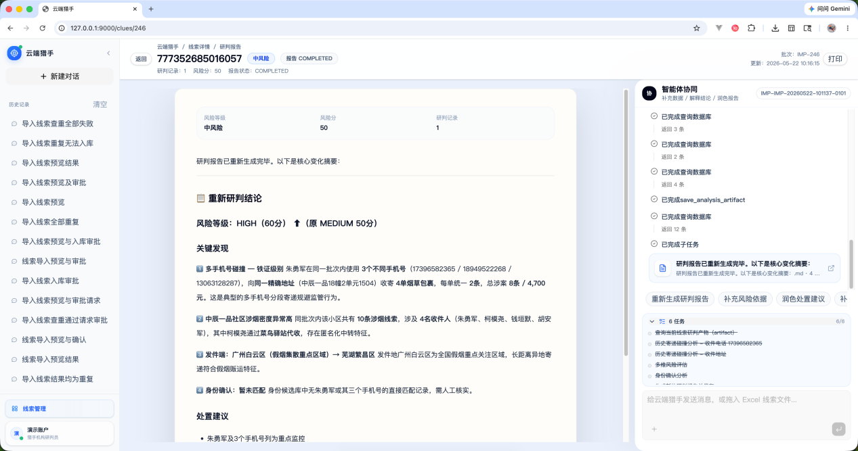Click task 历史寄递碰撞分析 — 收件地址
Screen dimensions: 858x451
click(x=690, y=354)
